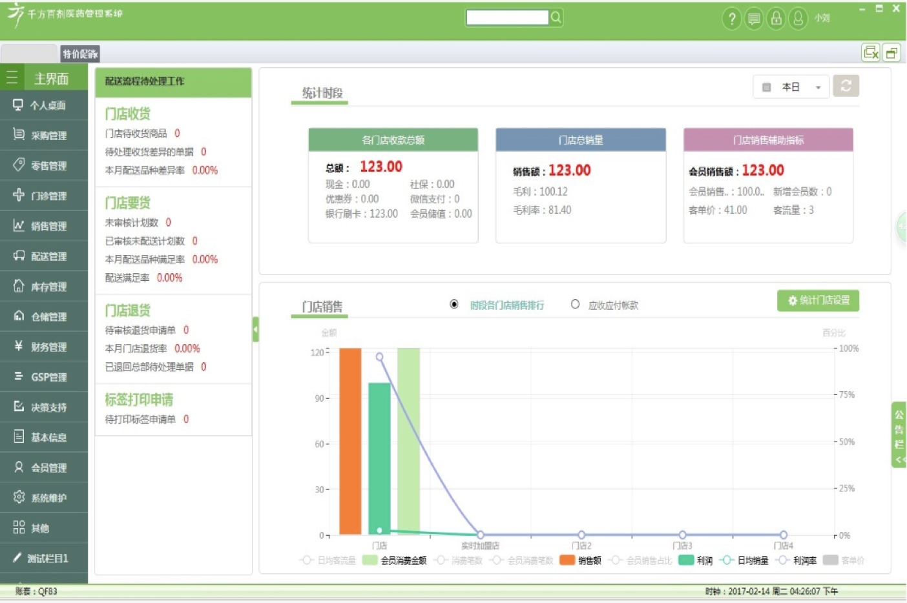Open the 本日 period dropdown

pyautogui.click(x=791, y=87)
